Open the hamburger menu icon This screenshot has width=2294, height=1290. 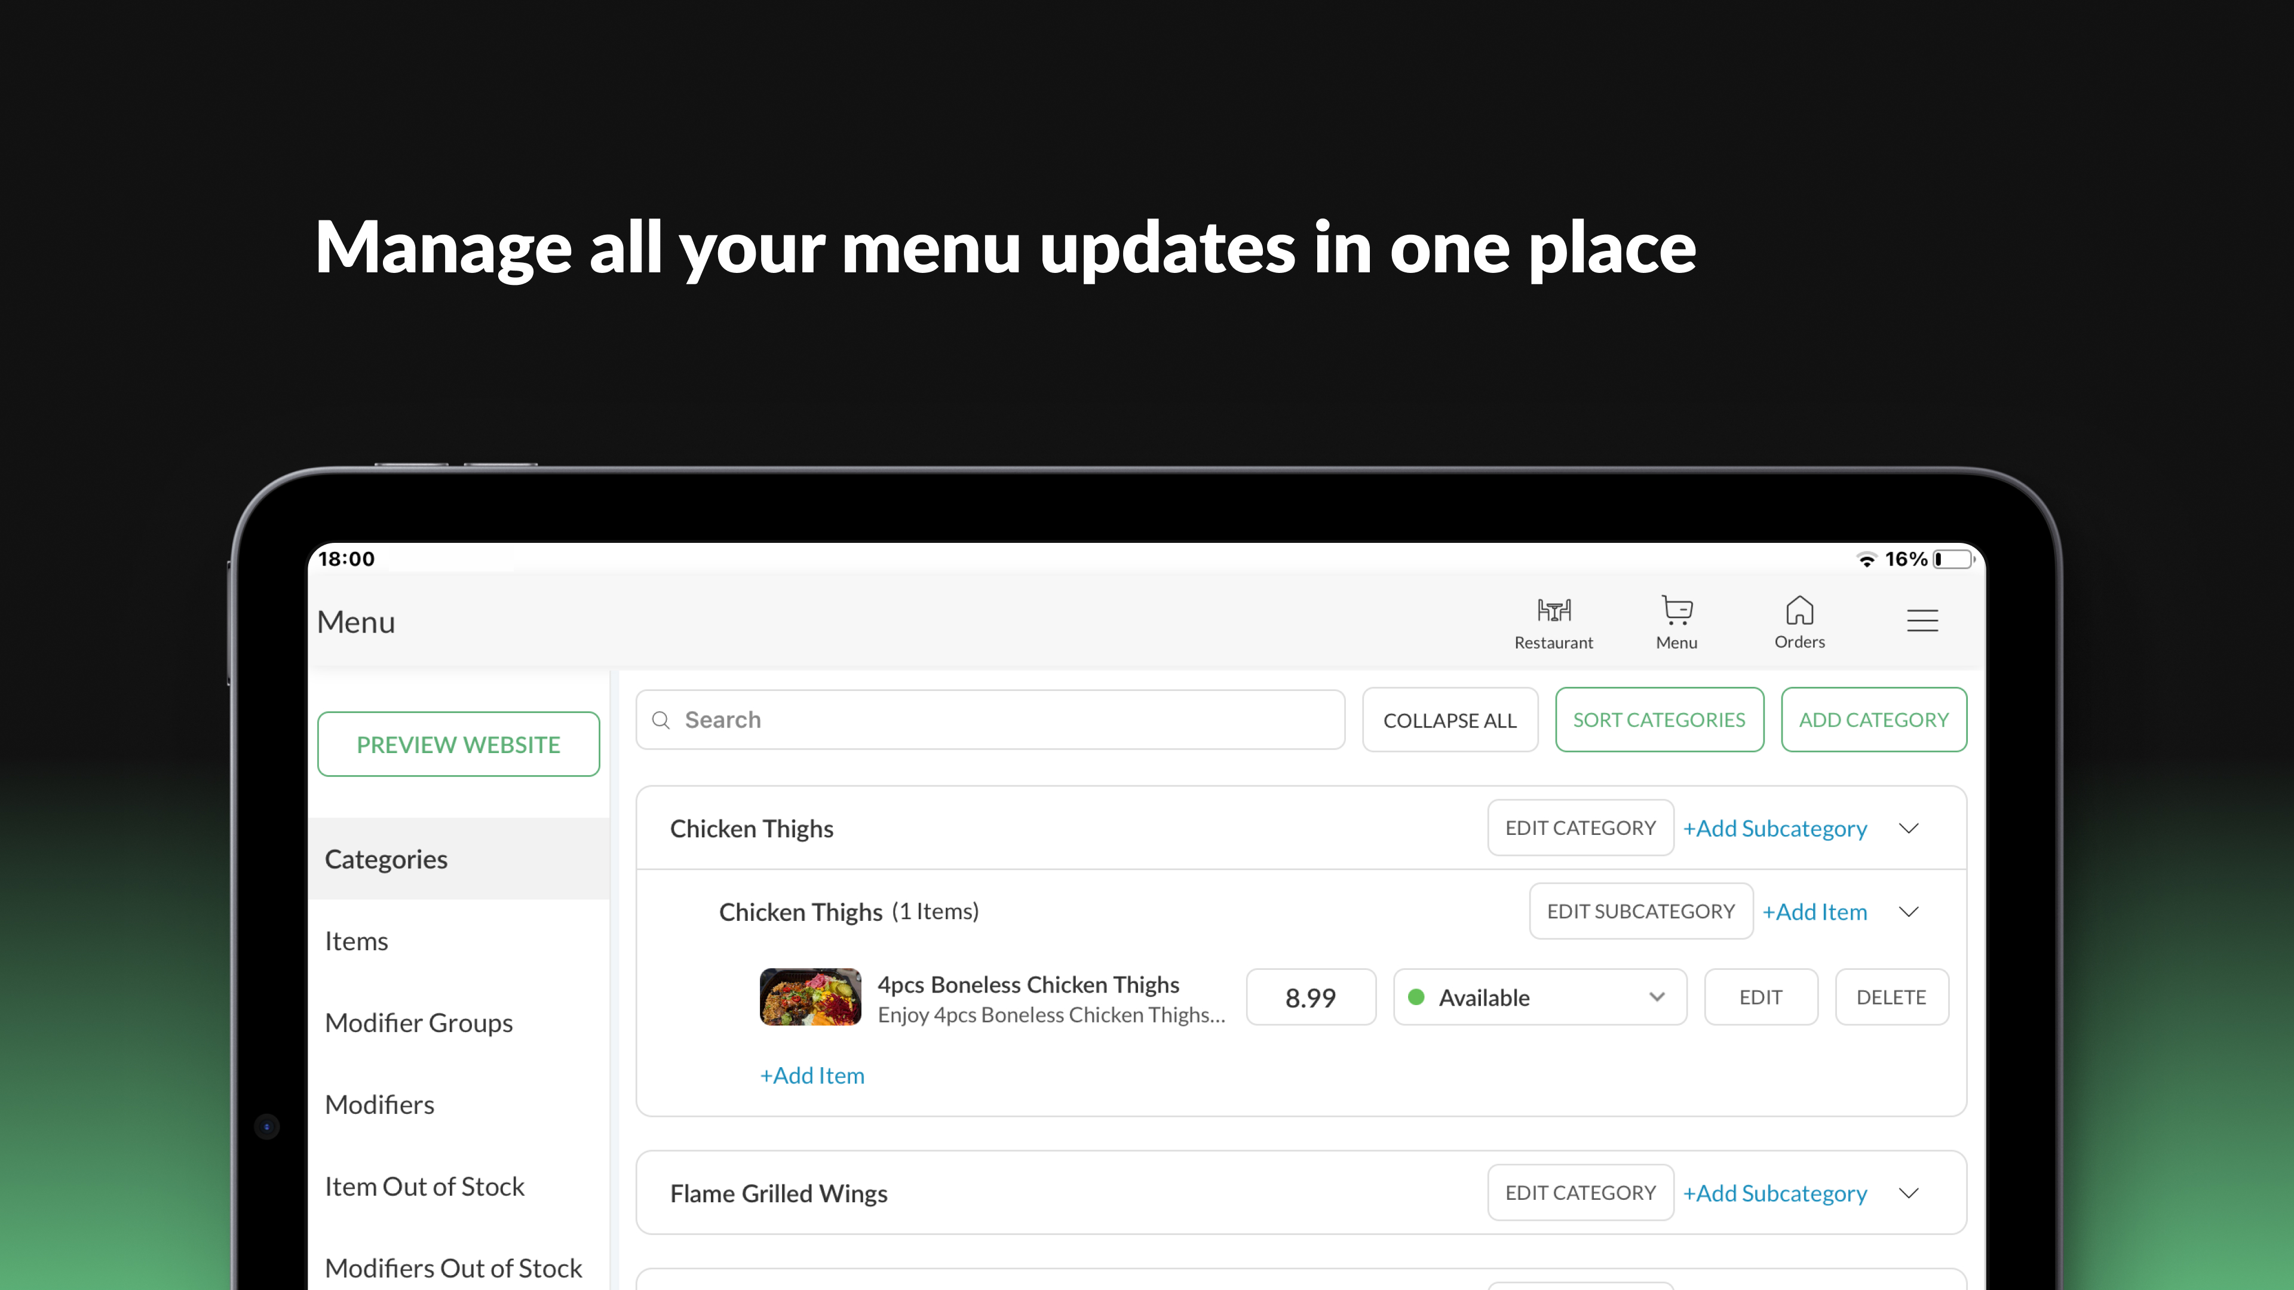coord(1922,621)
